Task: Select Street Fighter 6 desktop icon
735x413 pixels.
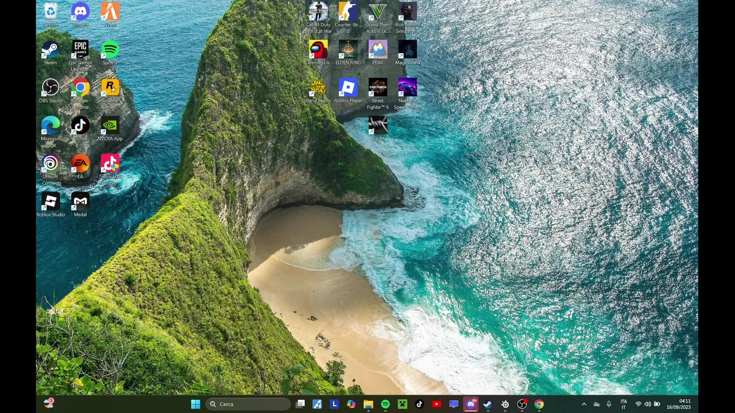Action: (378, 93)
